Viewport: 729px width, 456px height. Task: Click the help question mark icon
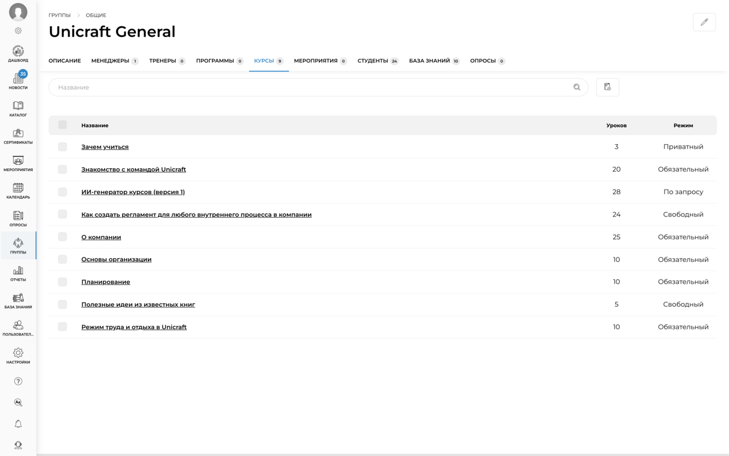(x=18, y=381)
